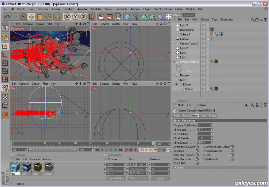Collapse the Null.1 tree node

(174, 80)
